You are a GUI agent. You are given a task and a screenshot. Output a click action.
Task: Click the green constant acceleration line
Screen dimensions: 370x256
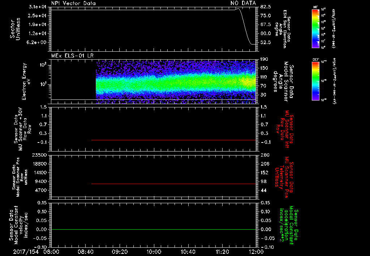coord(153,229)
